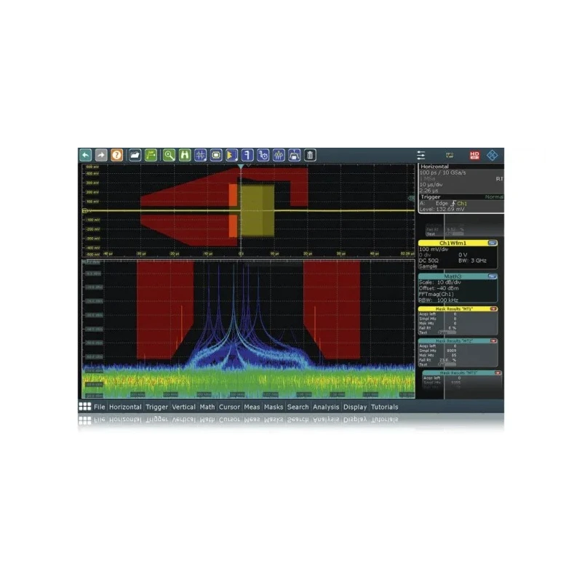This screenshot has height=582, width=582.
Task: Click the Normal trigger mode label
Action: click(494, 197)
